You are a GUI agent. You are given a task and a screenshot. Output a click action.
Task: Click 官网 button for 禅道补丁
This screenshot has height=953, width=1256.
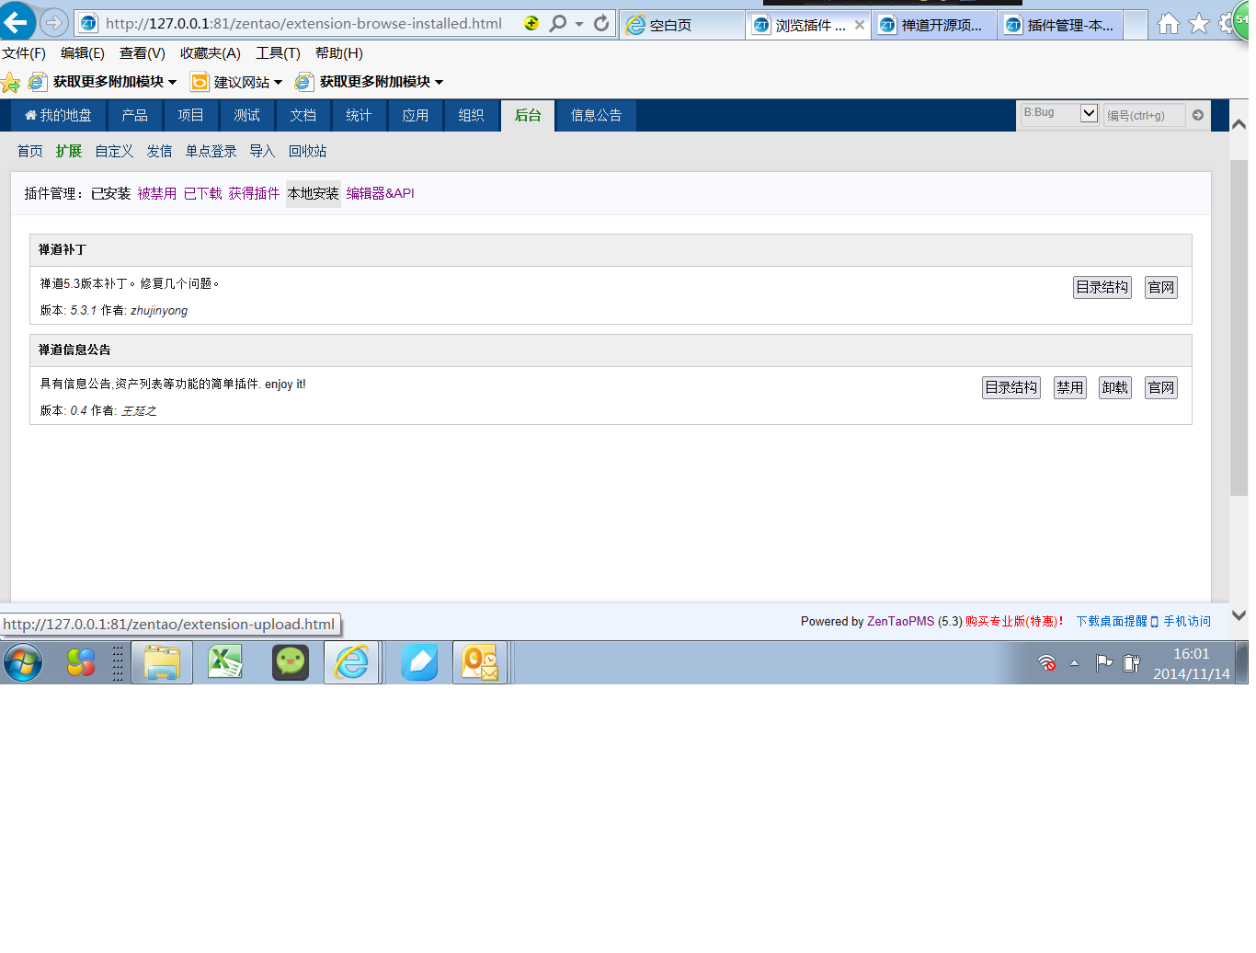point(1161,287)
